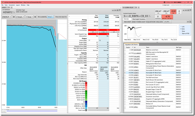The width and height of the screenshot is (195, 116).
Task: Open the Tools menu
Action: [x=6, y=5]
